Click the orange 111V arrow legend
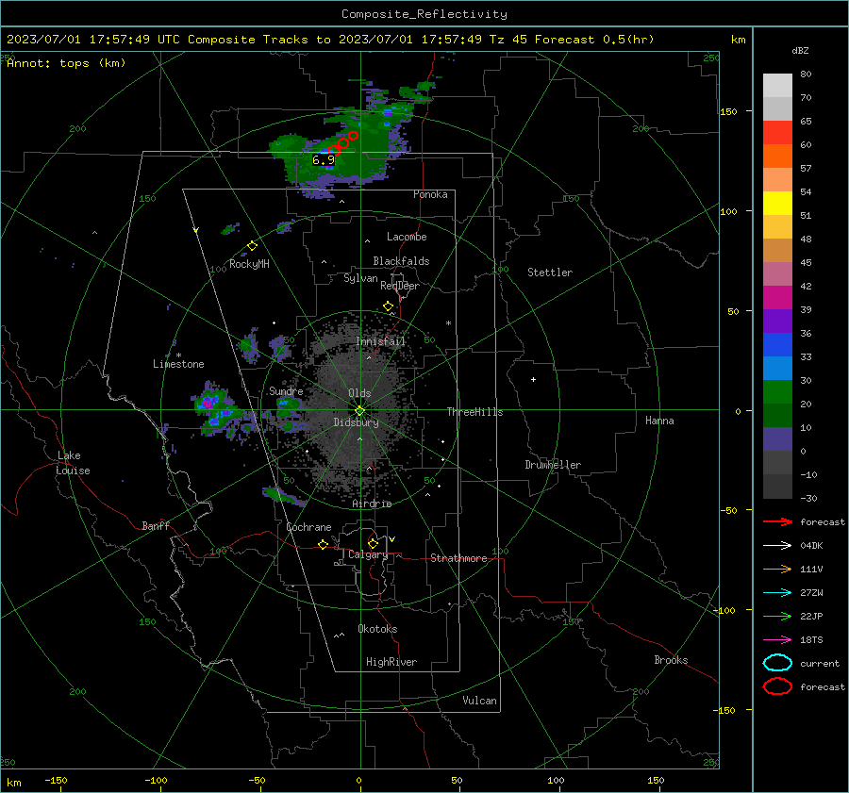Viewport: 849px width, 793px height. (778, 569)
